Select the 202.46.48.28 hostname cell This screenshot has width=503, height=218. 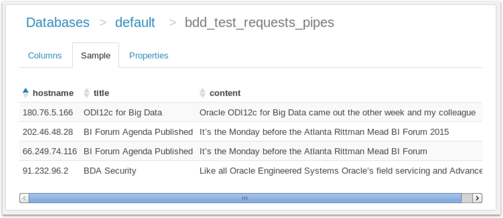click(x=48, y=132)
